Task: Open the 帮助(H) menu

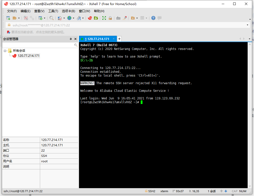Action: [x=99, y=11]
